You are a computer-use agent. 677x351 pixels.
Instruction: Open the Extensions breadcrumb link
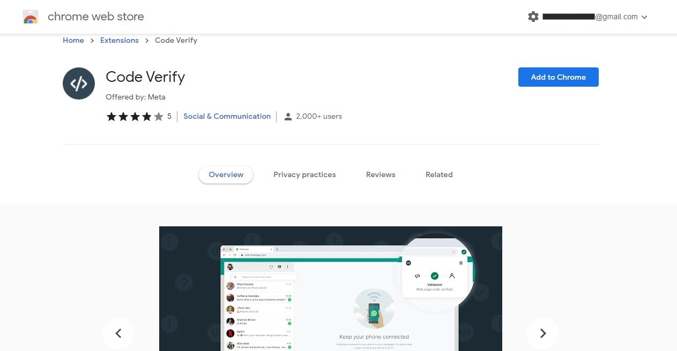pyautogui.click(x=120, y=40)
